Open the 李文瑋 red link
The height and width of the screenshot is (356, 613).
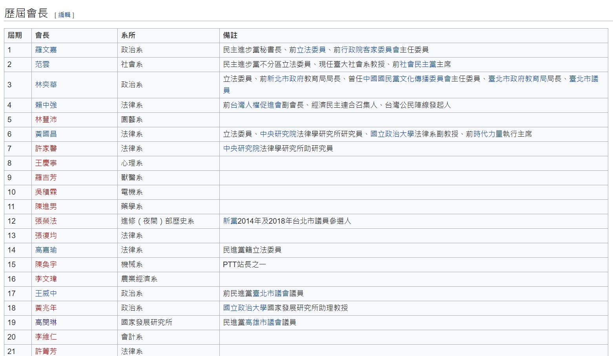[46, 279]
